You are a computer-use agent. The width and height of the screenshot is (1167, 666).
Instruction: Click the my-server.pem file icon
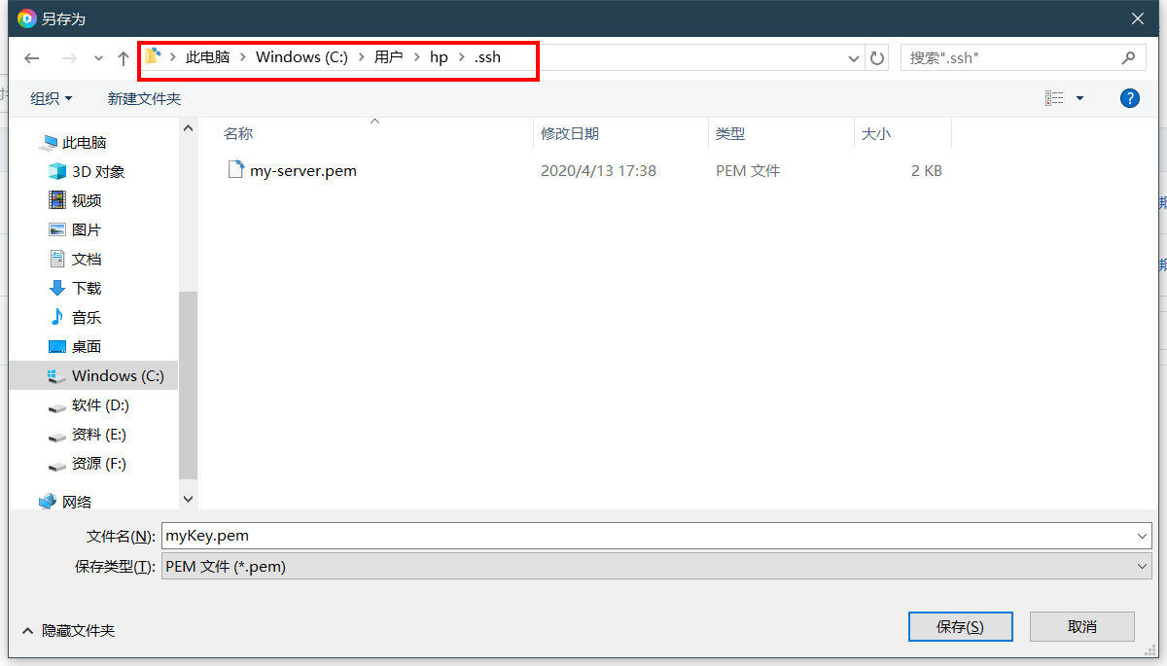[x=235, y=170]
